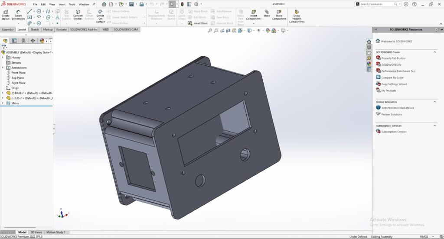The image size is (444, 239).
Task: Open the Insert Components dropdown arrow
Action: click(x=254, y=24)
